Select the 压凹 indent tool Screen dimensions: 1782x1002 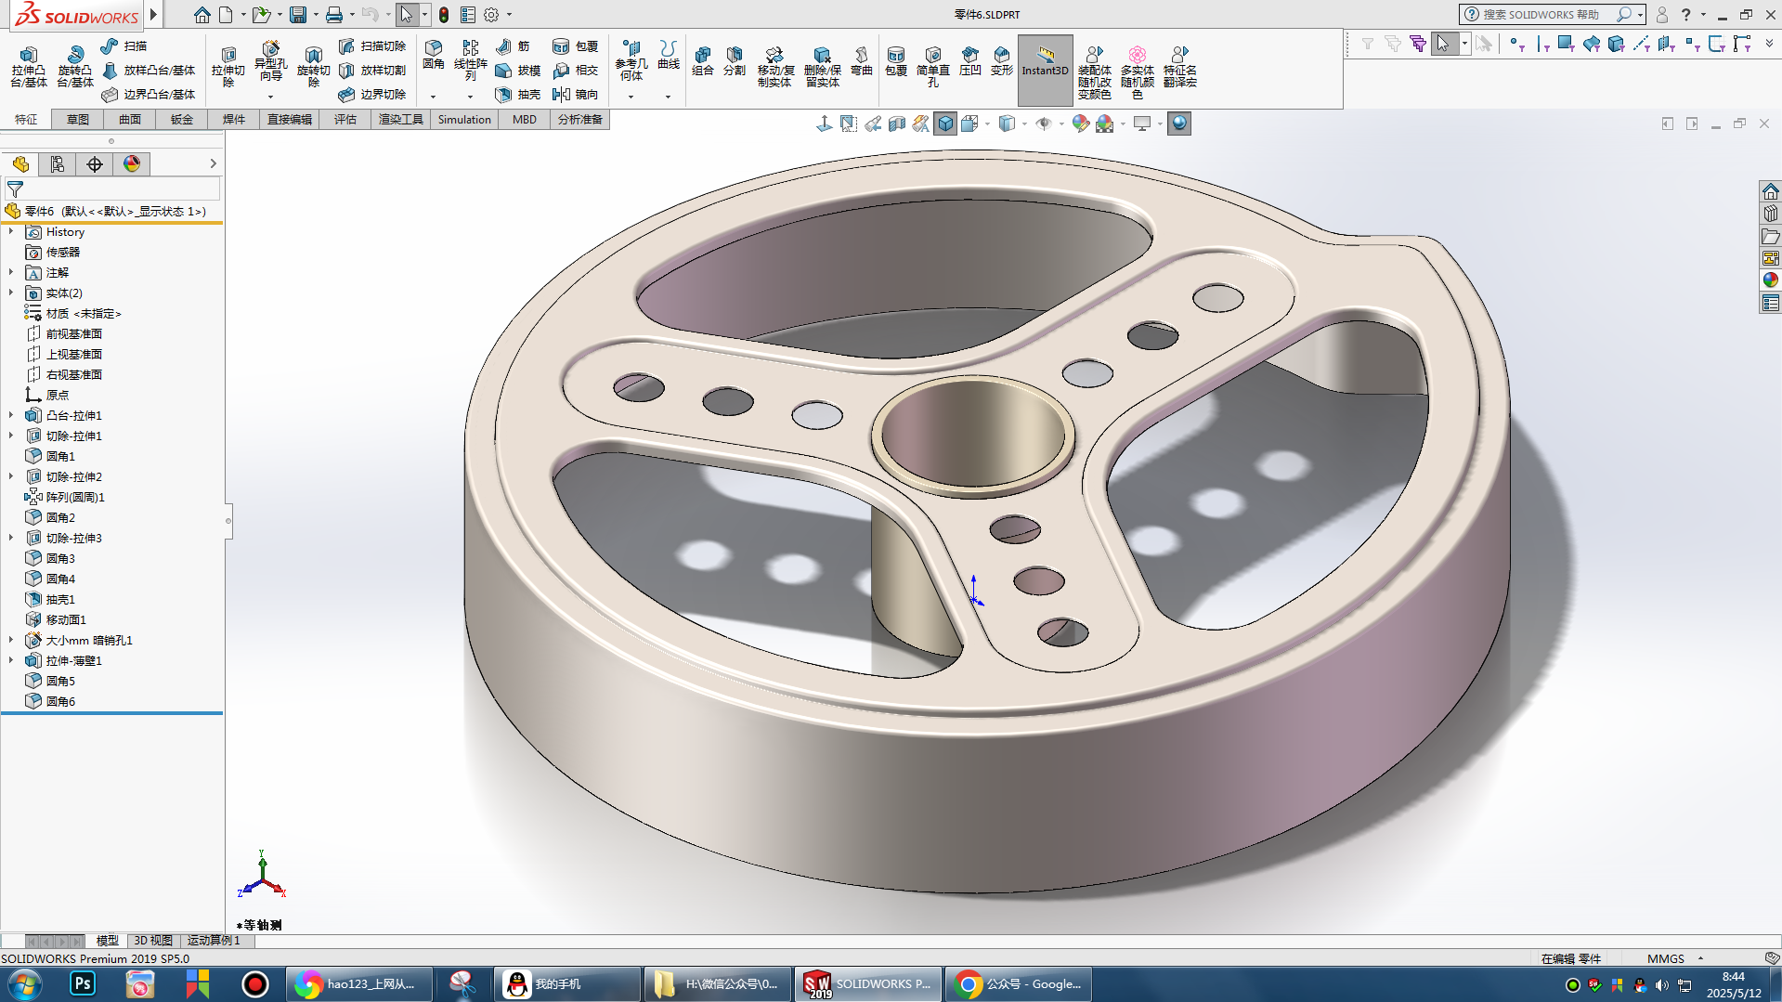(x=969, y=61)
